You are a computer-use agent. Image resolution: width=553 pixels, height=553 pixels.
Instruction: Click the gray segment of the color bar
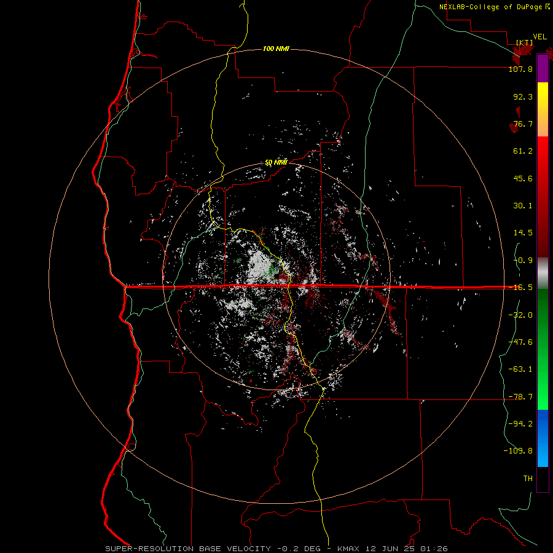pos(543,273)
